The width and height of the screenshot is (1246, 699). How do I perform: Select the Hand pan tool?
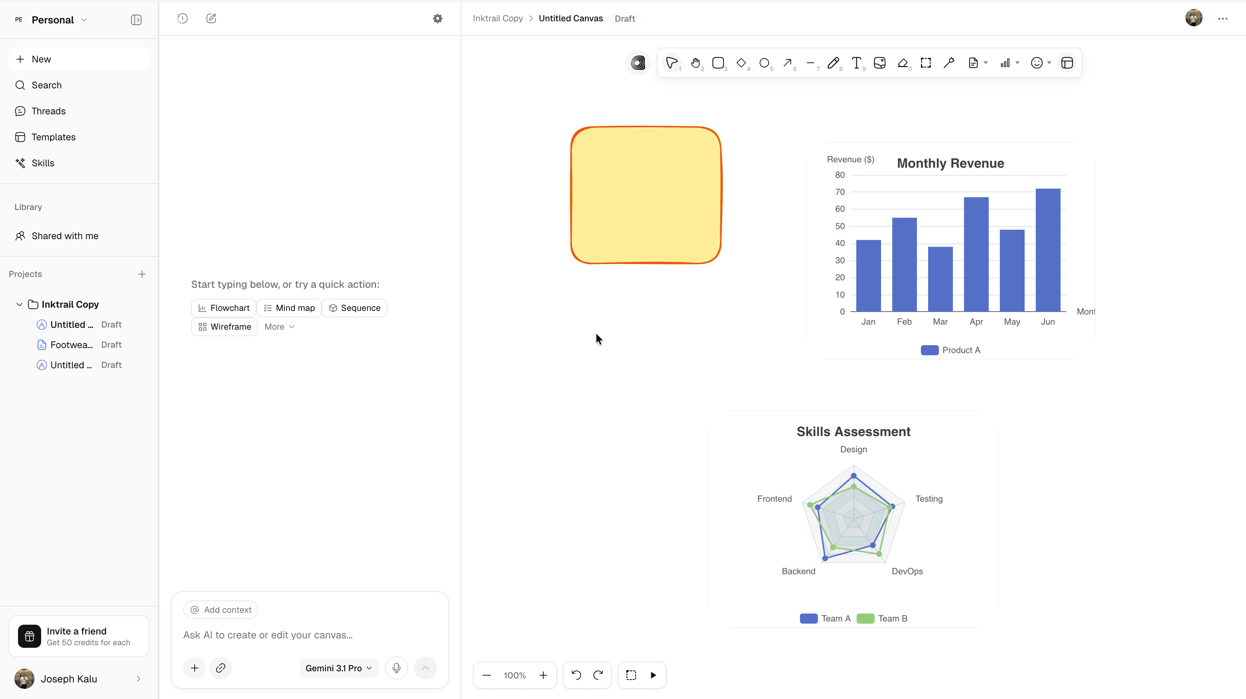click(x=695, y=63)
